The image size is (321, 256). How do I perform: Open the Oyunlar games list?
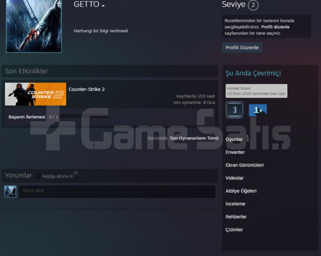pos(234,139)
